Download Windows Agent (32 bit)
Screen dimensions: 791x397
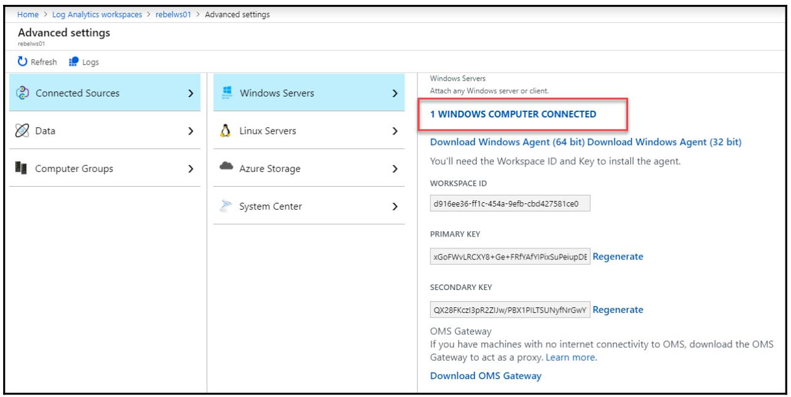[x=665, y=142]
